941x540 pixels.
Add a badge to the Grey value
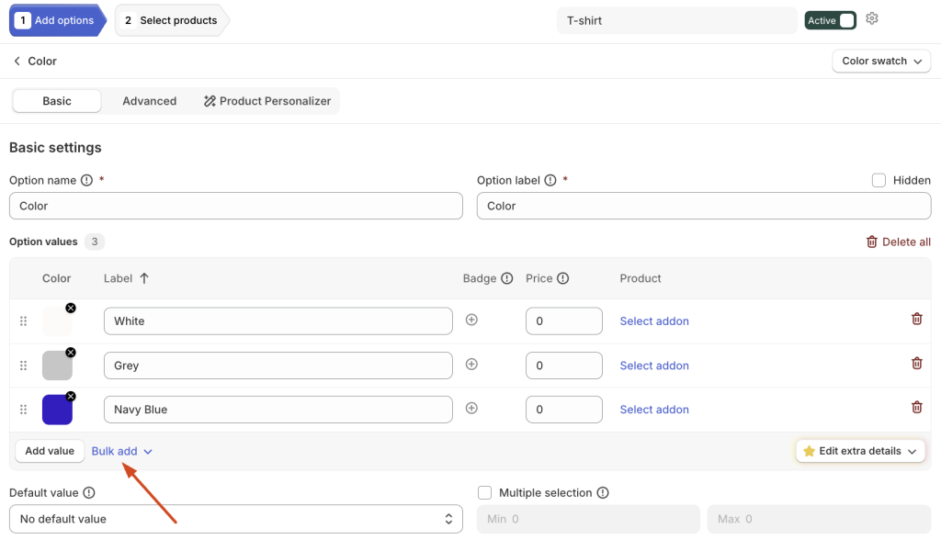[471, 365]
